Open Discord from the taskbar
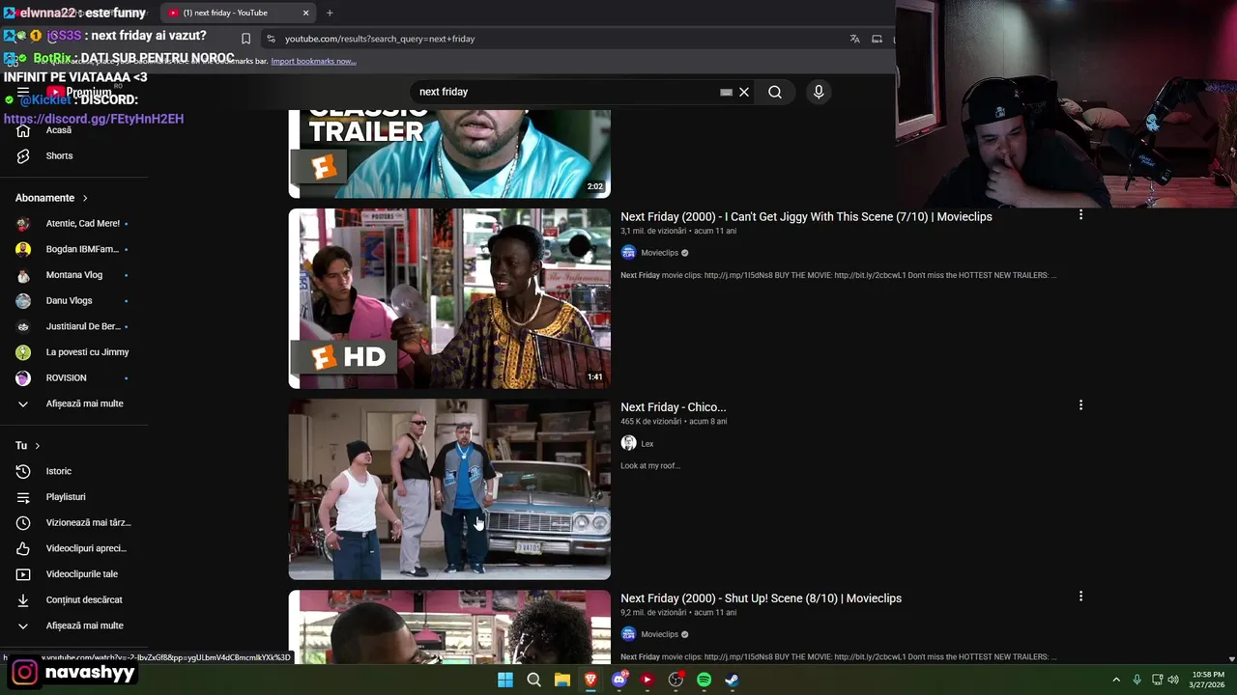The width and height of the screenshot is (1237, 695). (619, 680)
